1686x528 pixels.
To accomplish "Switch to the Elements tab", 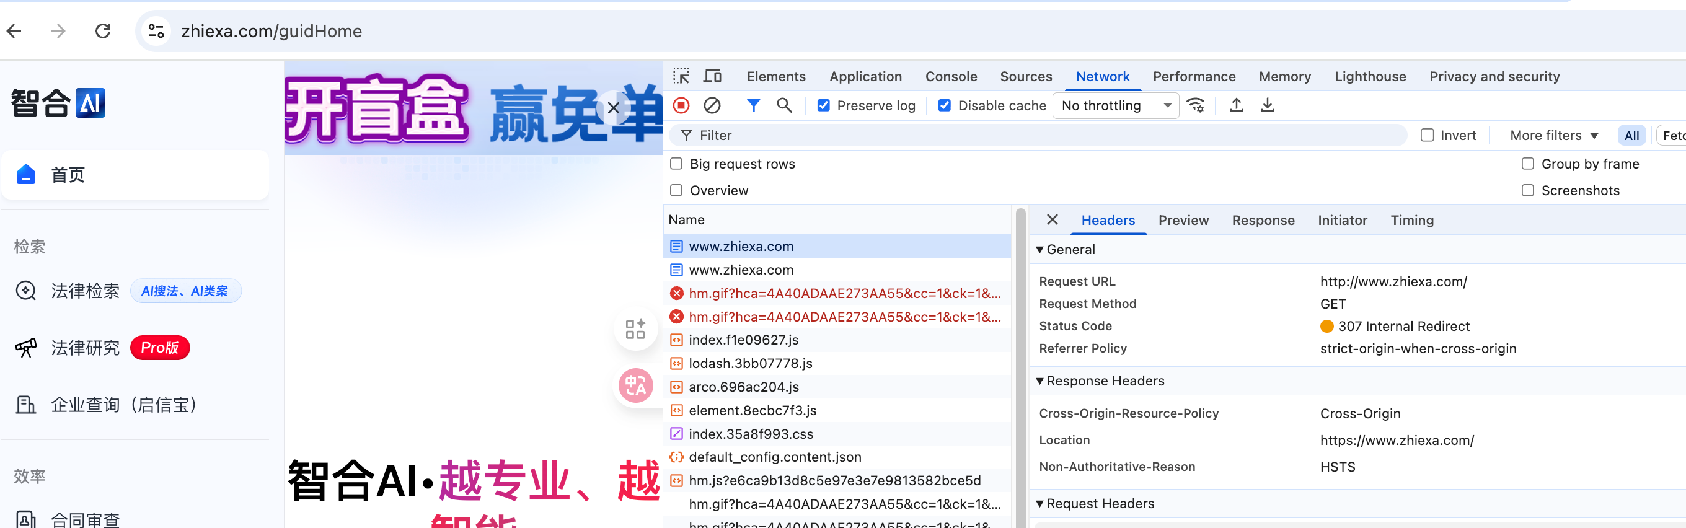I will pos(776,77).
